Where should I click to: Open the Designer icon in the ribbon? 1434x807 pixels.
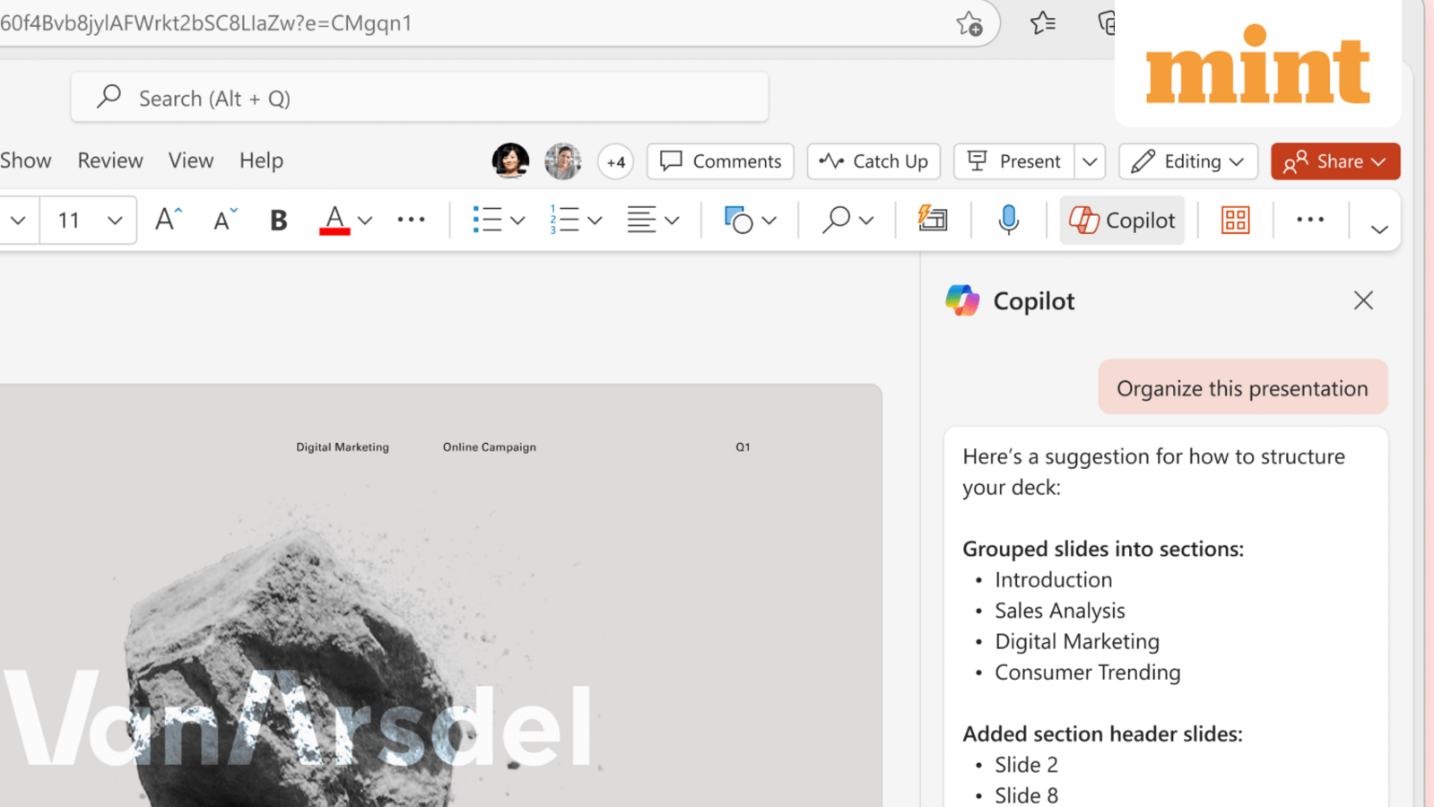[x=933, y=220]
